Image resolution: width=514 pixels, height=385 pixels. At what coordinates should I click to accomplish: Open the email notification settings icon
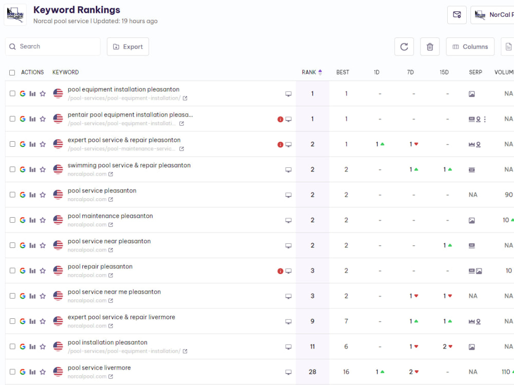456,15
